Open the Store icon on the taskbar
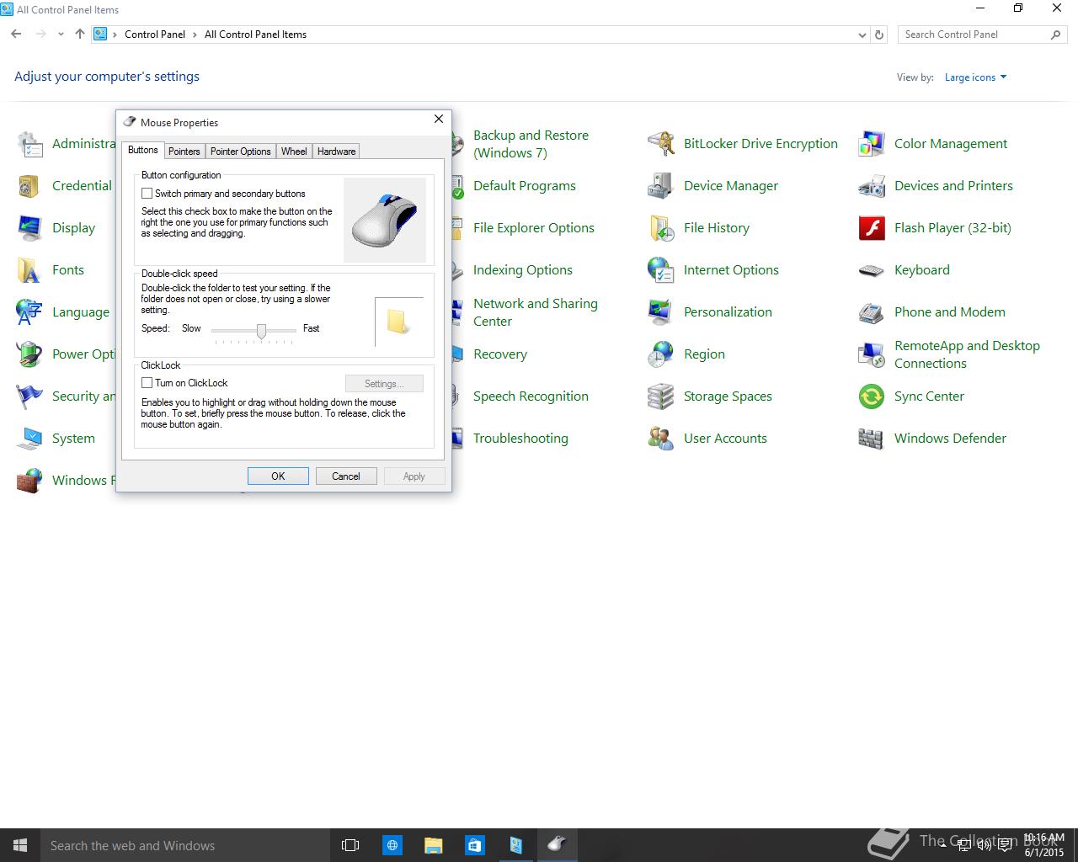The image size is (1078, 862). pyautogui.click(x=474, y=845)
